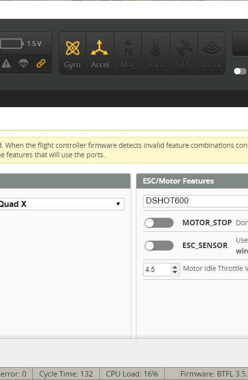Click the ESC/Motor Features panel header

[192, 181]
